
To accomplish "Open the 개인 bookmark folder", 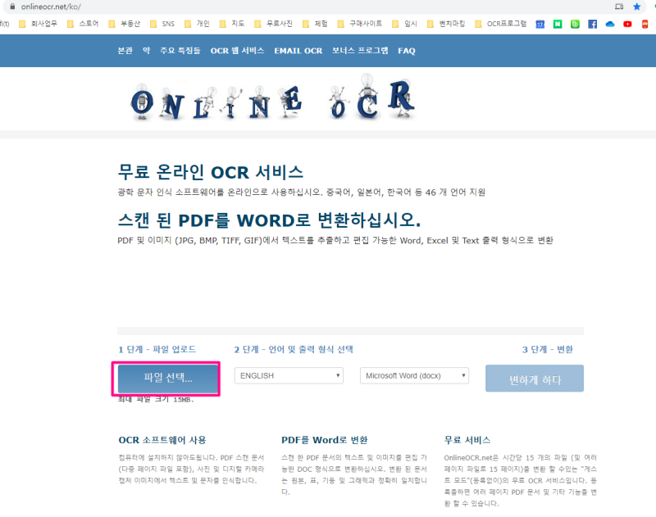I will click(x=197, y=24).
